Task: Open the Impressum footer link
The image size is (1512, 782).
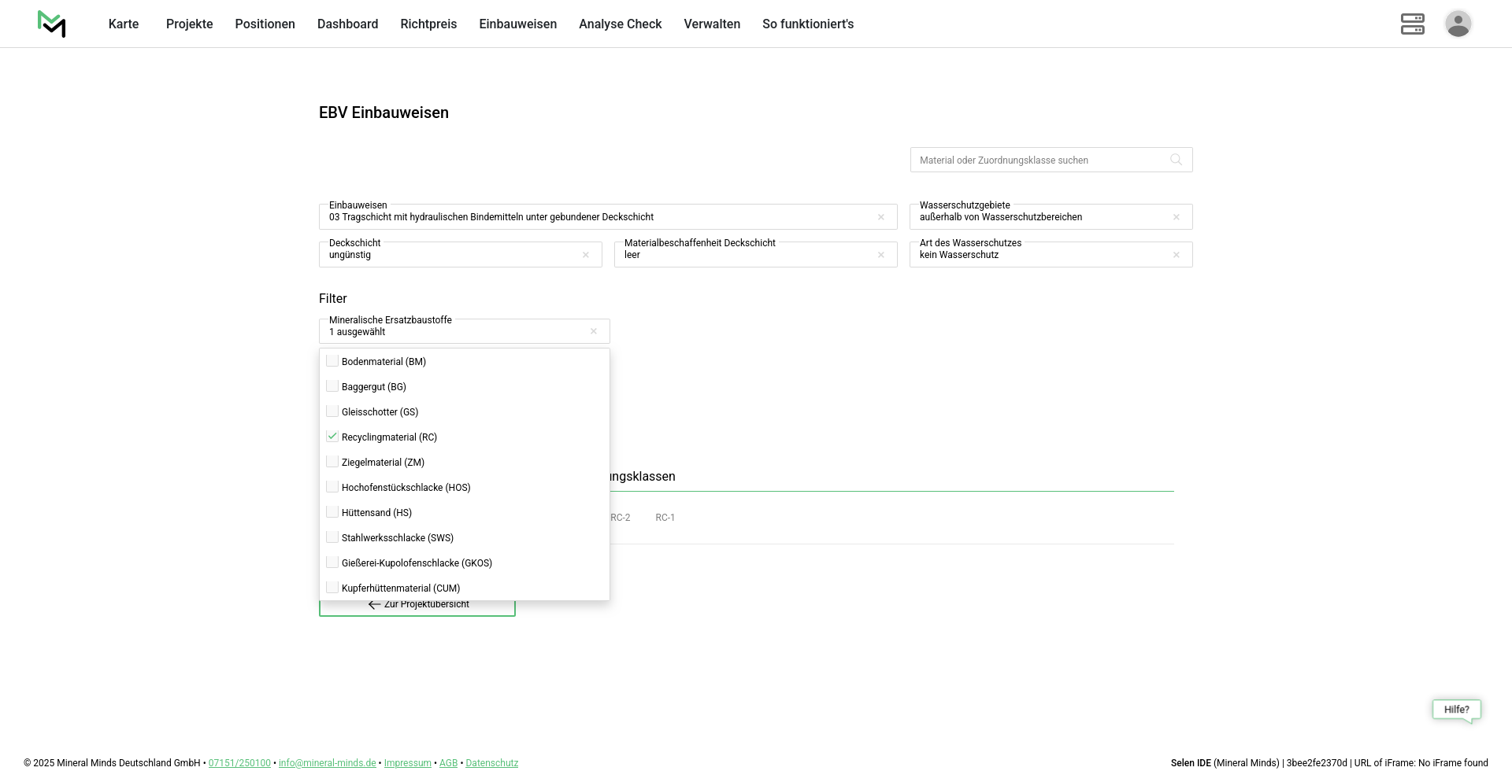Action: pos(407,763)
